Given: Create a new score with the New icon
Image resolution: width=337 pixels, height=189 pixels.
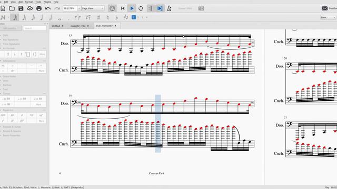Looking at the screenshot, I should [3, 8].
